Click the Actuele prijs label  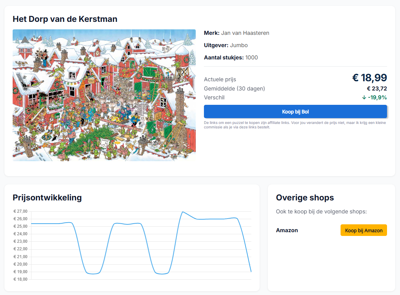pos(220,80)
